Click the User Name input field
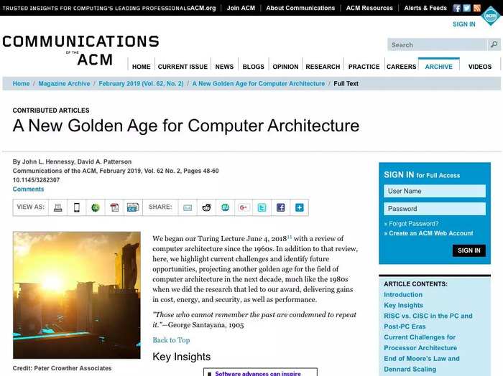 [435, 191]
